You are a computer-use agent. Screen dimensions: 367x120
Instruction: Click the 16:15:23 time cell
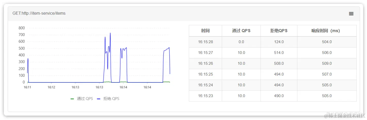pos(205,96)
